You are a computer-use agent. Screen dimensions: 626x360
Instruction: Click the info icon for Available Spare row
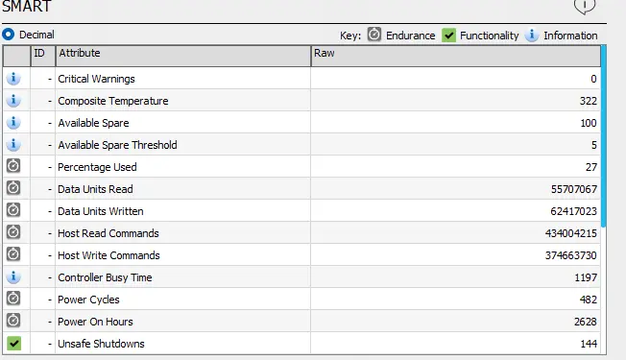(13, 122)
